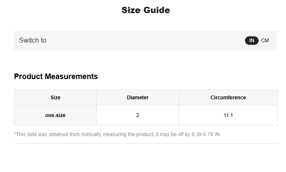
Task: Click the "Switch to" label
Action: click(33, 41)
